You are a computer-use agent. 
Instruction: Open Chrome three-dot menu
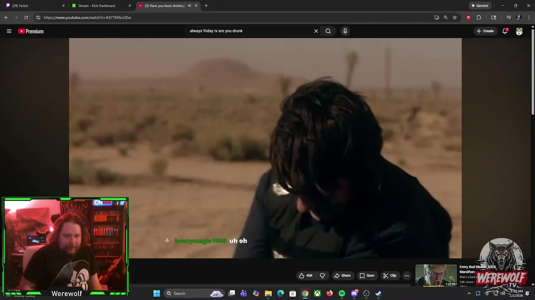click(x=529, y=17)
